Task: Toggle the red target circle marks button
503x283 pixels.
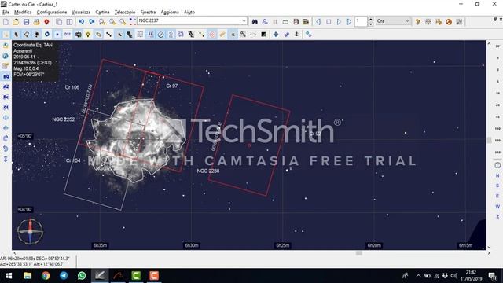Action: pos(212,35)
